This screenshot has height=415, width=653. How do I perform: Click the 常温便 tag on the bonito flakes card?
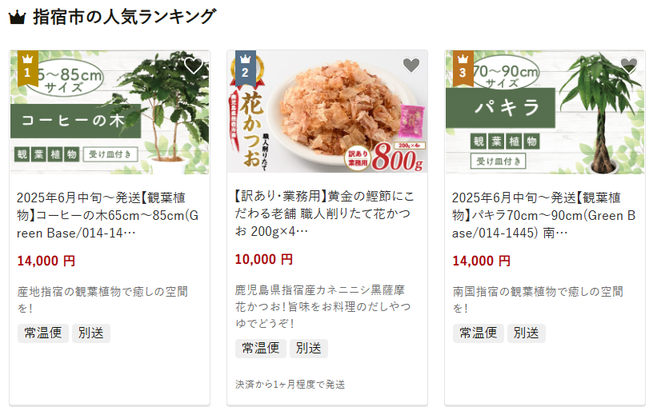261,348
